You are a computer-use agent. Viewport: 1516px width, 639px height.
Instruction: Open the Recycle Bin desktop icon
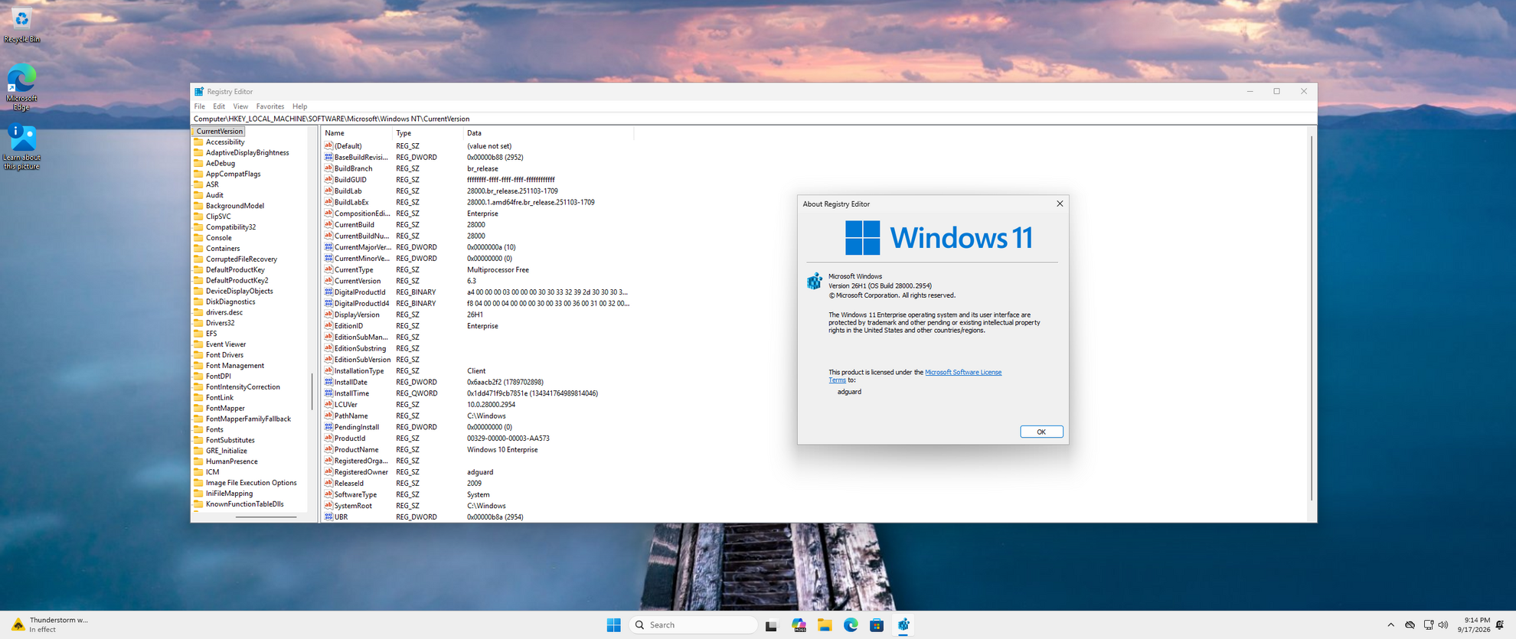click(21, 25)
